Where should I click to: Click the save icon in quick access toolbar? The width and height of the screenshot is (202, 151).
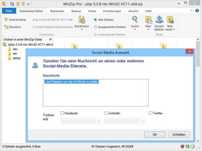click(12, 4)
